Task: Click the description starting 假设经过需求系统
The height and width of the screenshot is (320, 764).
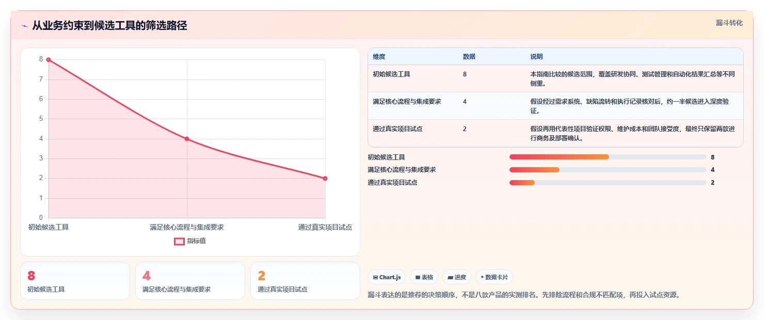Action: pos(630,106)
